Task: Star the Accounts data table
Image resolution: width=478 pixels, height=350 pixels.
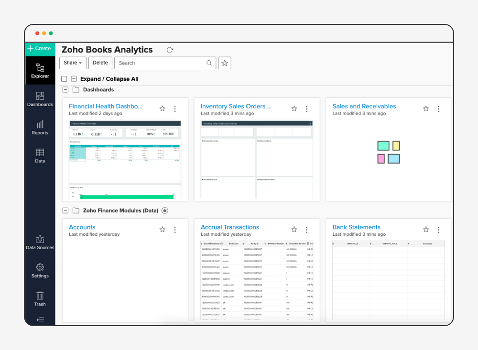Action: coord(162,229)
